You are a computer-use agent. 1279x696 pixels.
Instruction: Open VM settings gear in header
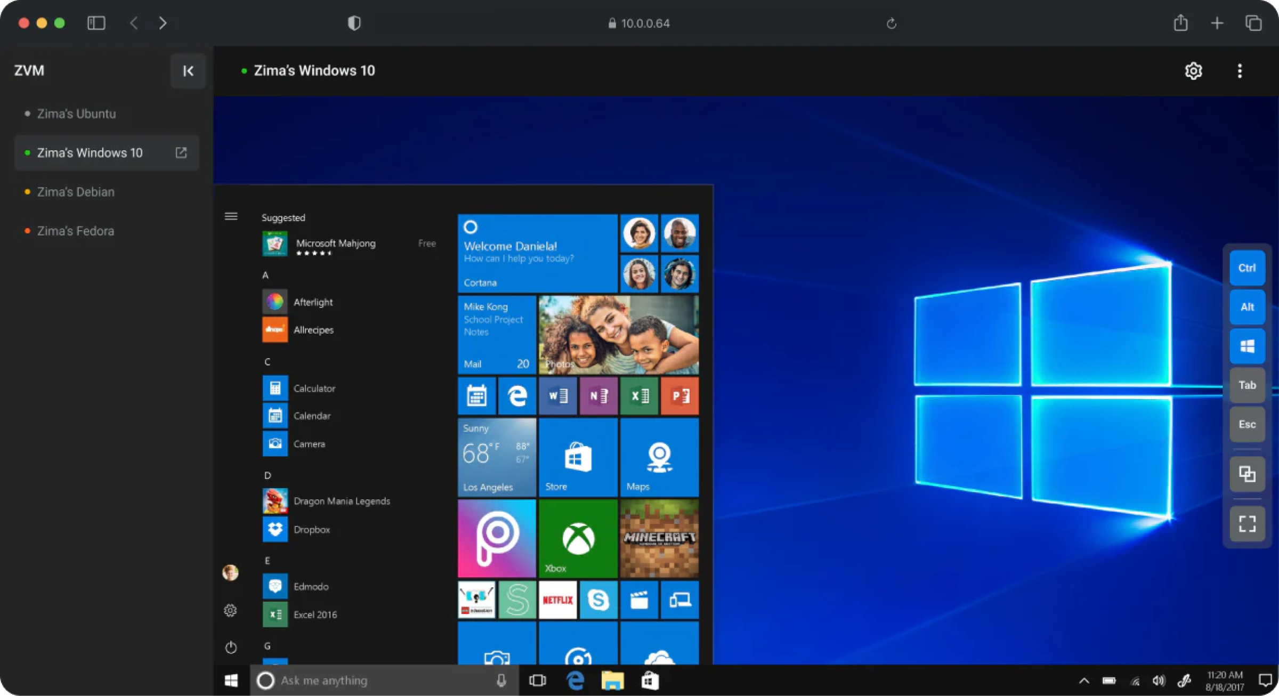coord(1193,71)
